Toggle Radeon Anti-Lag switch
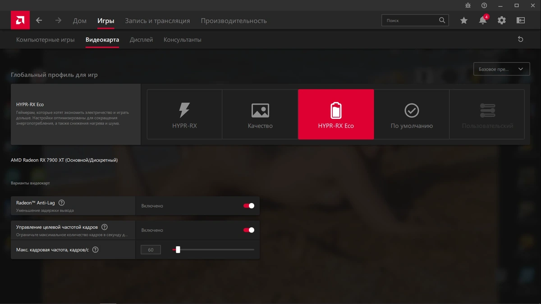541x304 pixels. pos(249,206)
